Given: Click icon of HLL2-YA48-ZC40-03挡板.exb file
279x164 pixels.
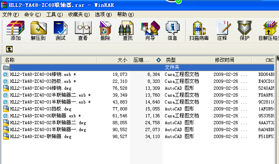Looking at the screenshot, I should pyautogui.click(x=6, y=81).
